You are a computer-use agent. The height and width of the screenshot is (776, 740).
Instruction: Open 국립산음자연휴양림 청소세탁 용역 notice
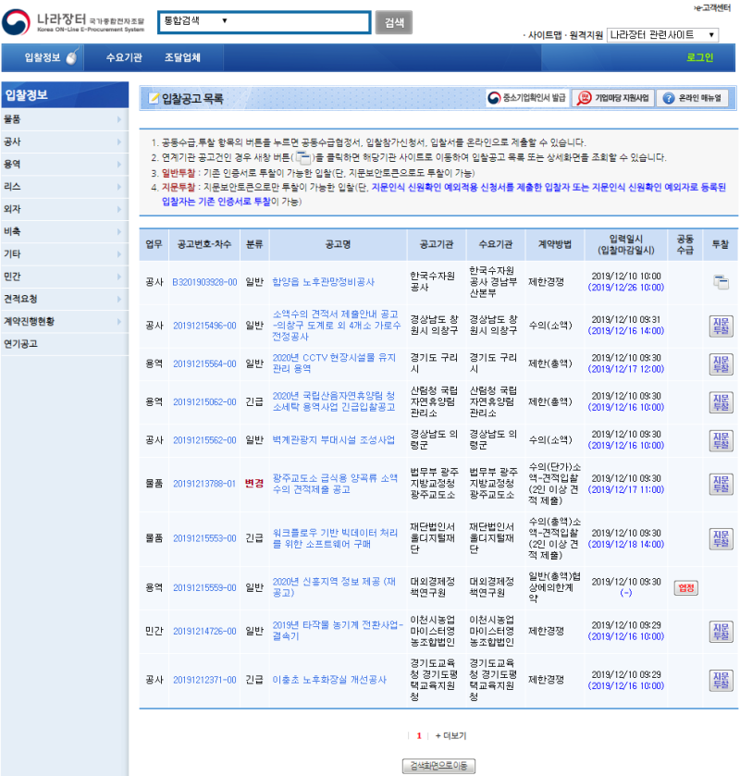334,401
